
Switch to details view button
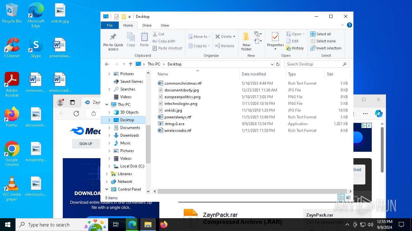click(x=341, y=198)
